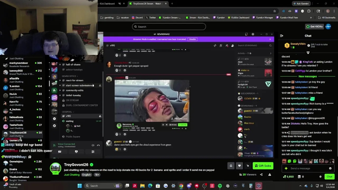Follow TroyGovoni26 using the heart icon
The height and width of the screenshot is (190, 338).
click(x=239, y=166)
